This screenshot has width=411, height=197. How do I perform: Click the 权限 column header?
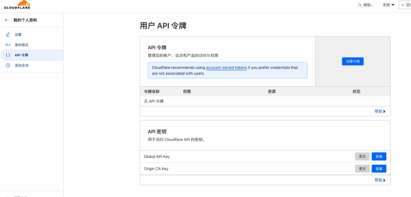187,91
